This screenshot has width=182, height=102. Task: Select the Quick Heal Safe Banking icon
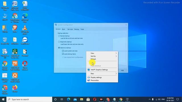click(x=15, y=65)
